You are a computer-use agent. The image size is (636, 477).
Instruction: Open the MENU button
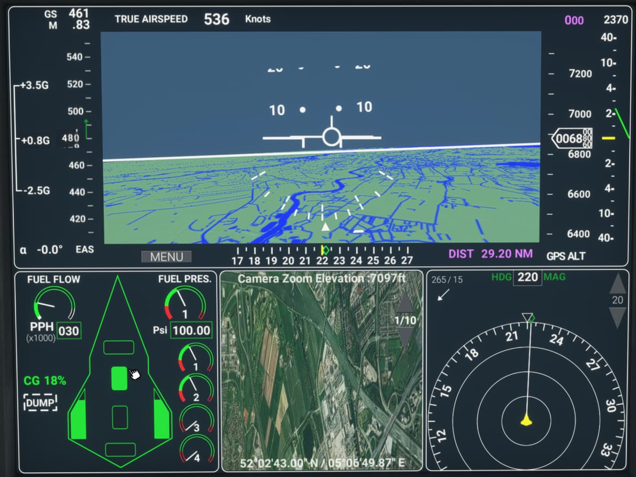point(166,257)
